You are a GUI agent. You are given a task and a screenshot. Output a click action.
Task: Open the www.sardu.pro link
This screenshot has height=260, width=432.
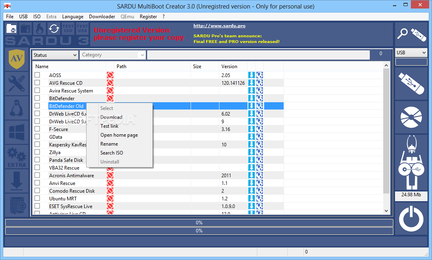coord(219,26)
